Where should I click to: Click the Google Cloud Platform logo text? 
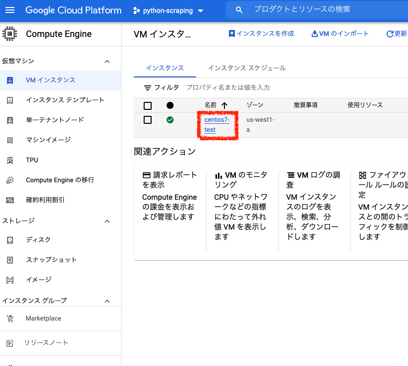pos(73,10)
